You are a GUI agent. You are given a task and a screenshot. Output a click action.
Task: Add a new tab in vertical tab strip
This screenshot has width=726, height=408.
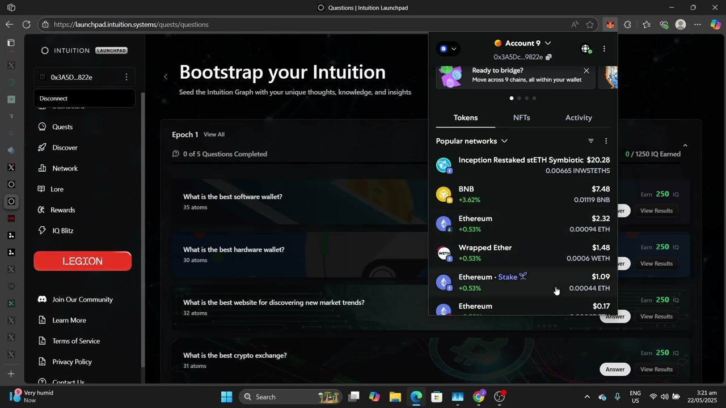(11, 374)
